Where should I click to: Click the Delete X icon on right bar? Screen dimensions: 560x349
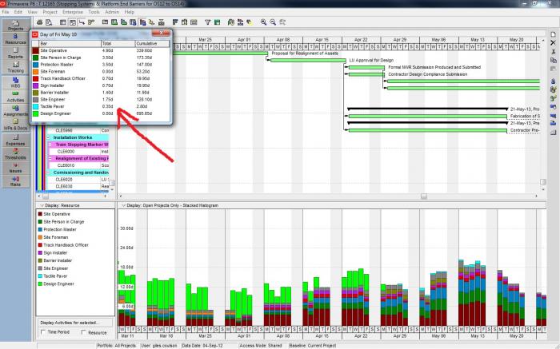pyautogui.click(x=553, y=43)
